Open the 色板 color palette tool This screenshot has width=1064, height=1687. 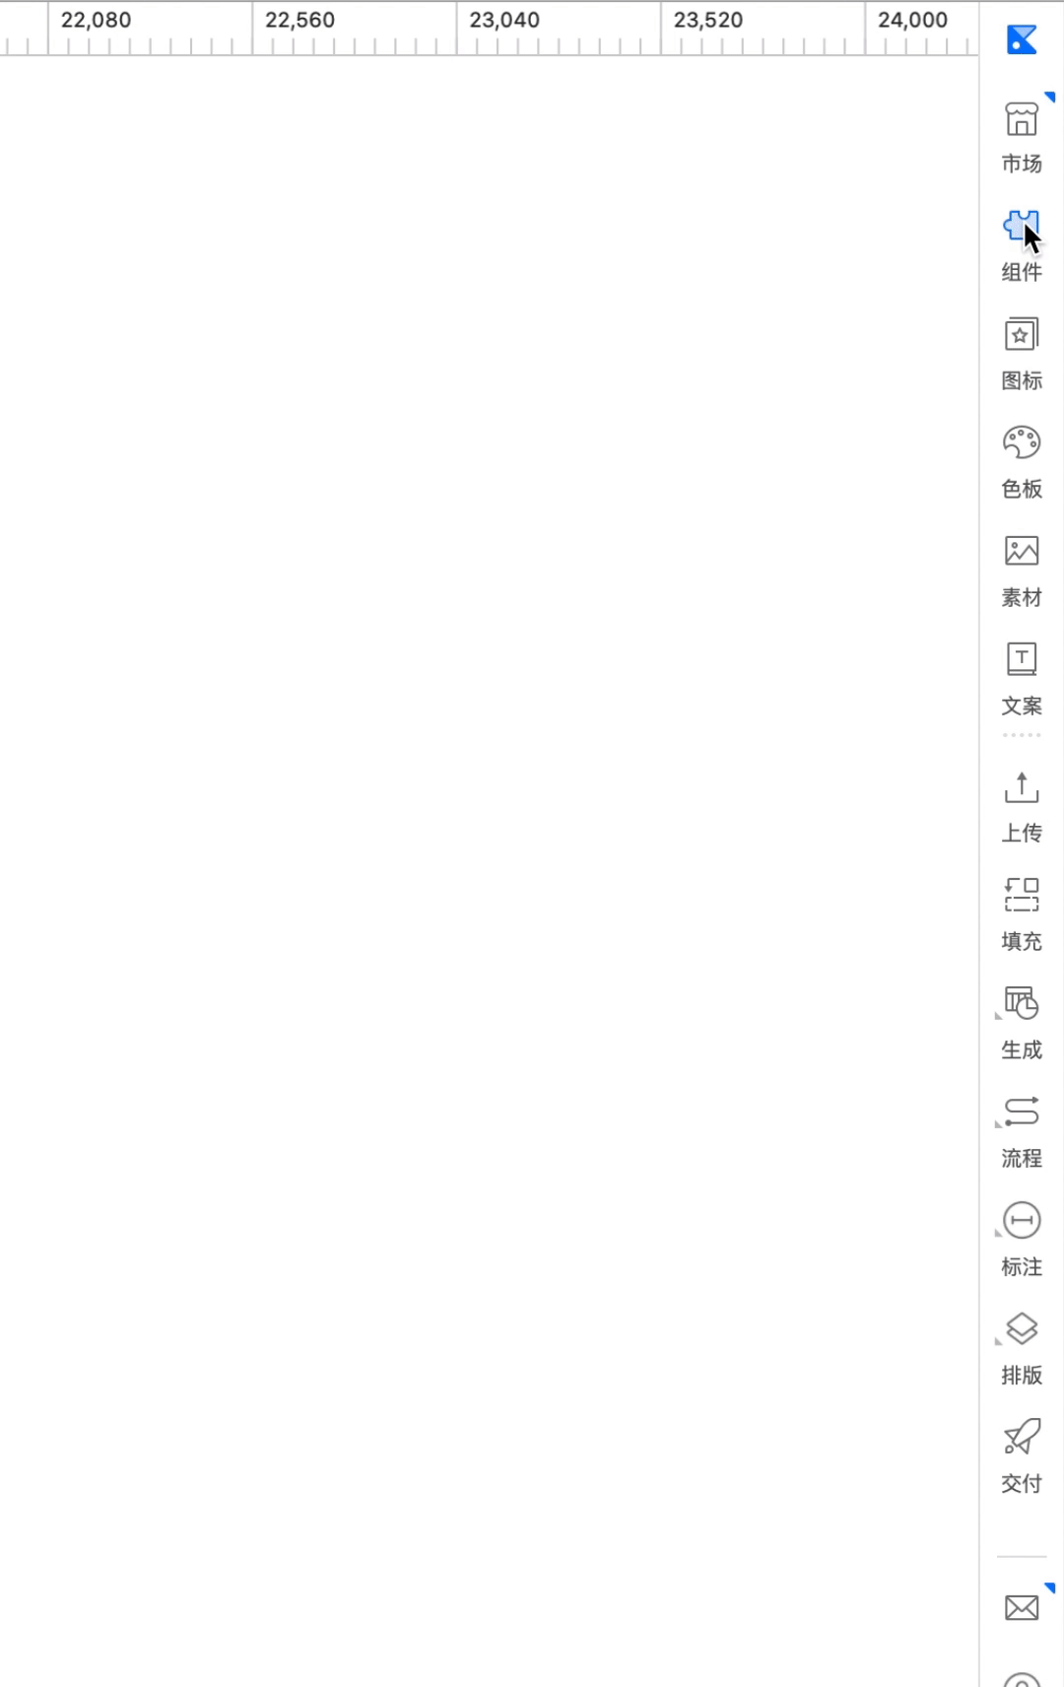click(1022, 462)
